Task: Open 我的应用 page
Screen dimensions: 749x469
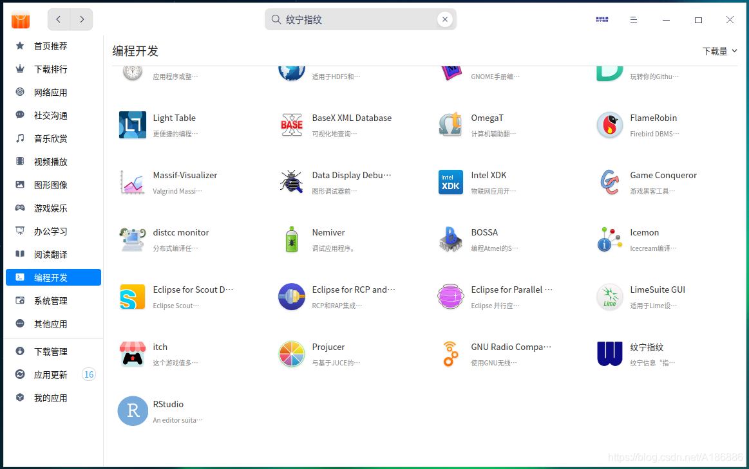Action: (53, 398)
